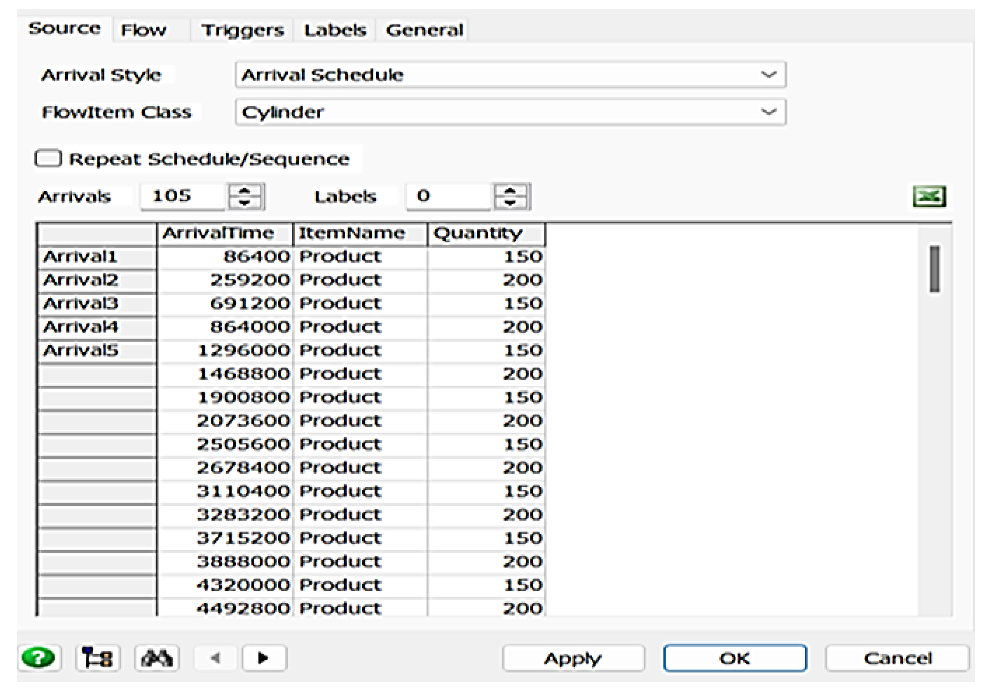
Task: Go to next object with right arrow
Action: (264, 658)
